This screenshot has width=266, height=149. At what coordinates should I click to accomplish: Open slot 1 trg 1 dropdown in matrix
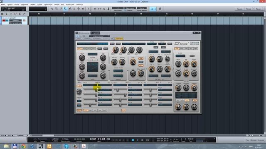tap(105, 90)
